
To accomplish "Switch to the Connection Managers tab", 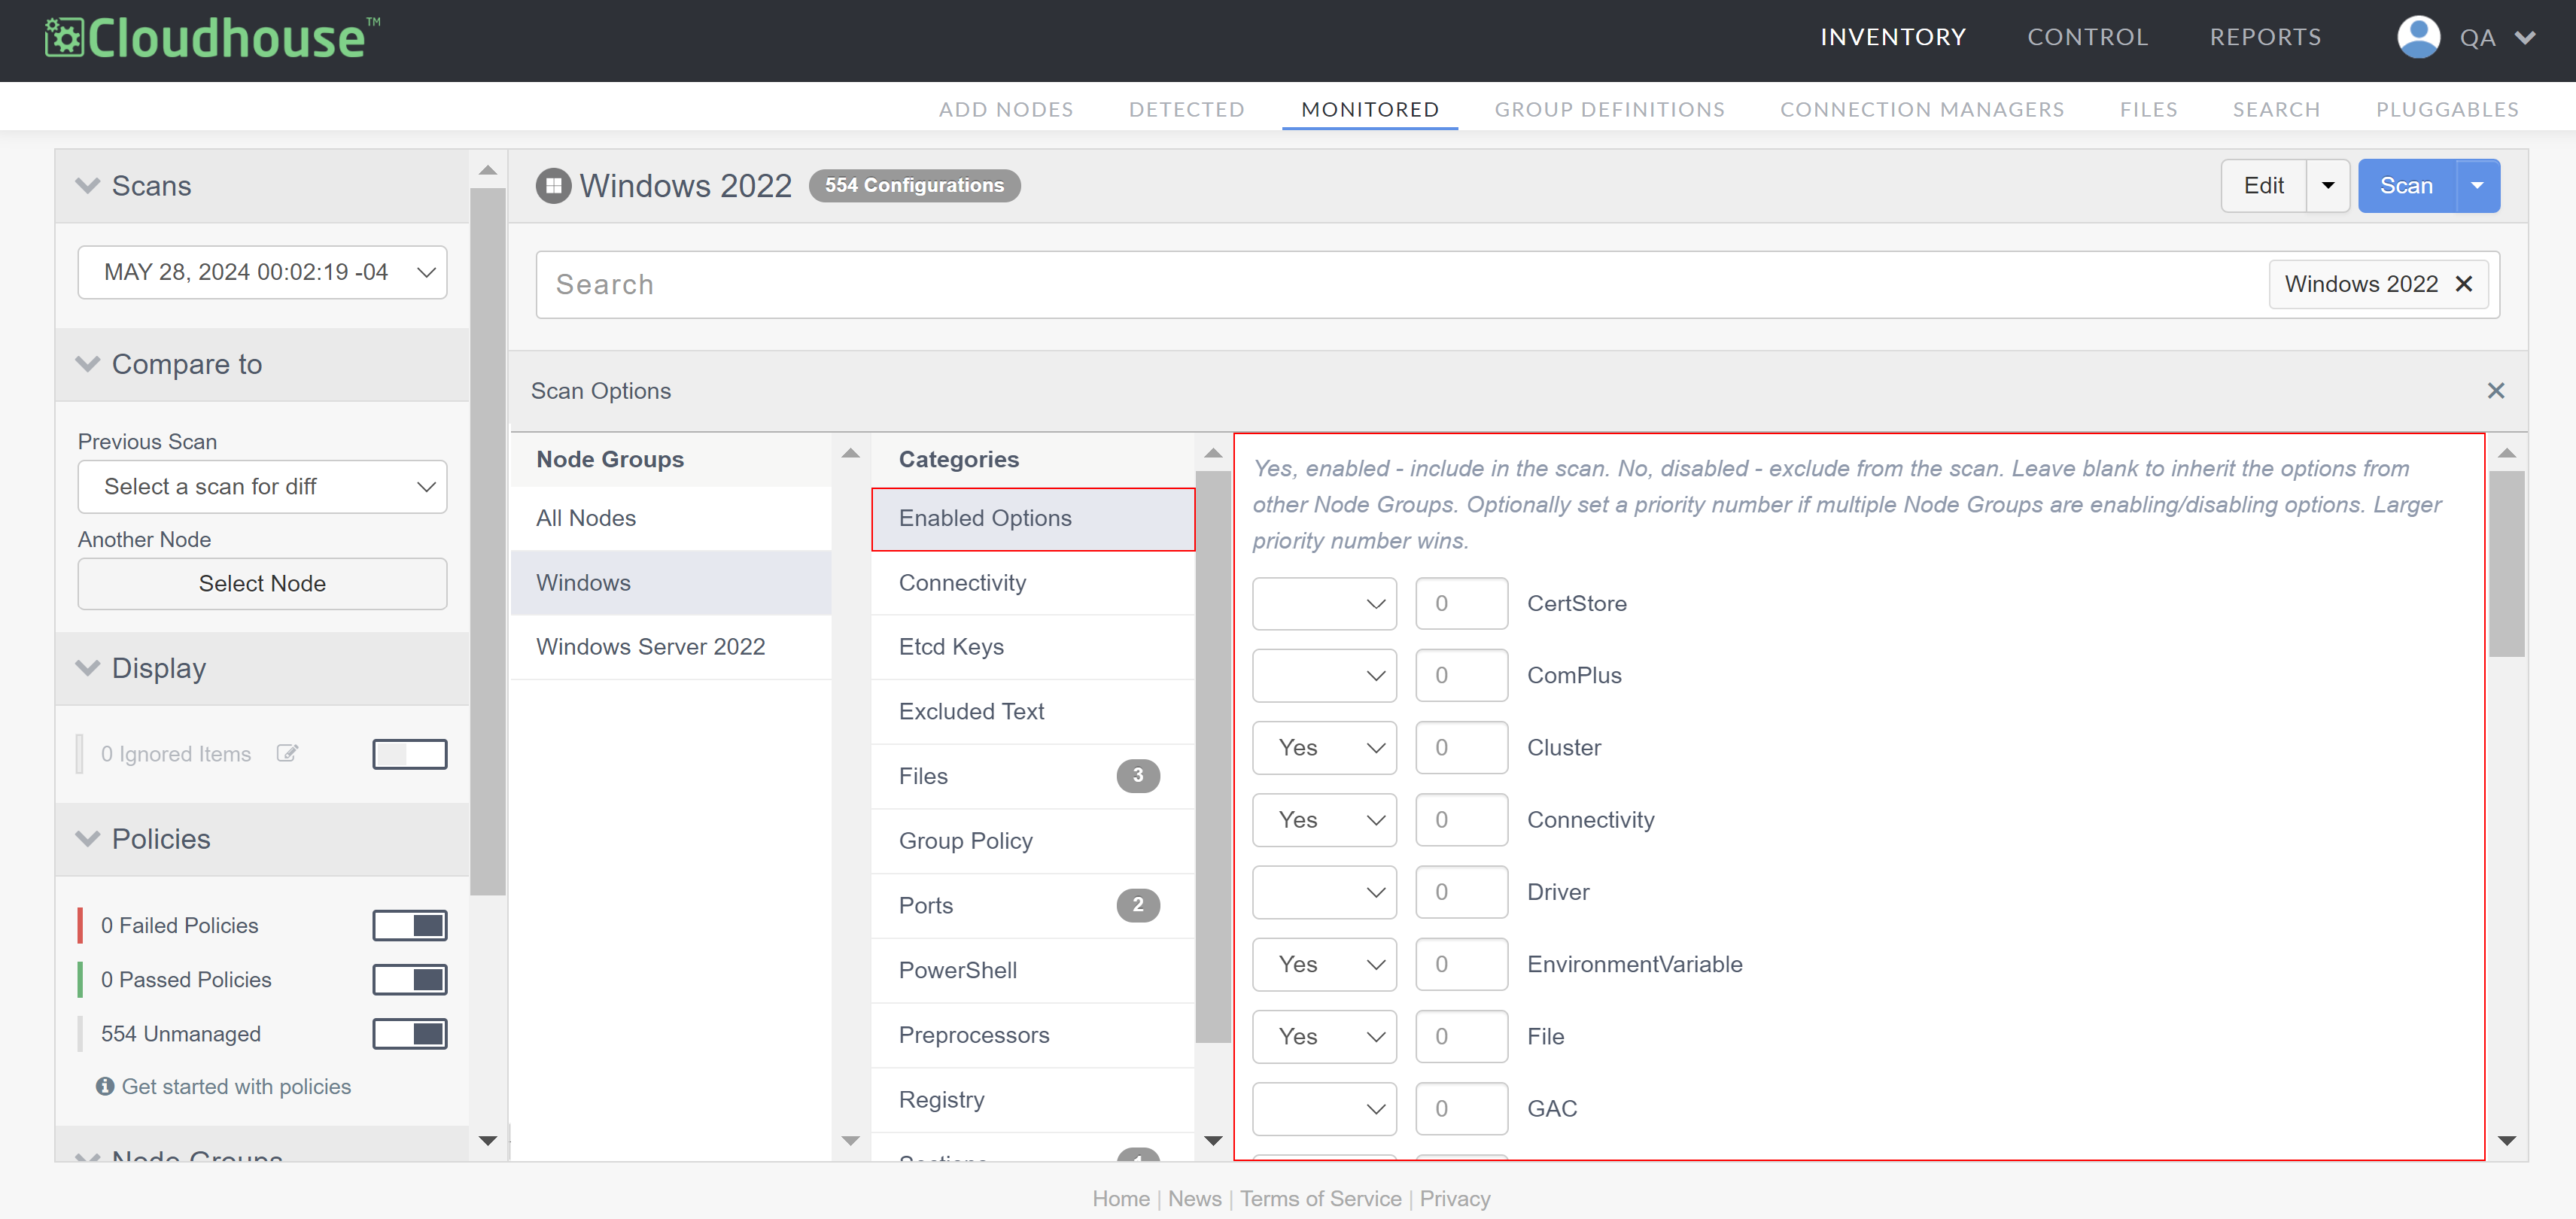I will pos(1921,109).
